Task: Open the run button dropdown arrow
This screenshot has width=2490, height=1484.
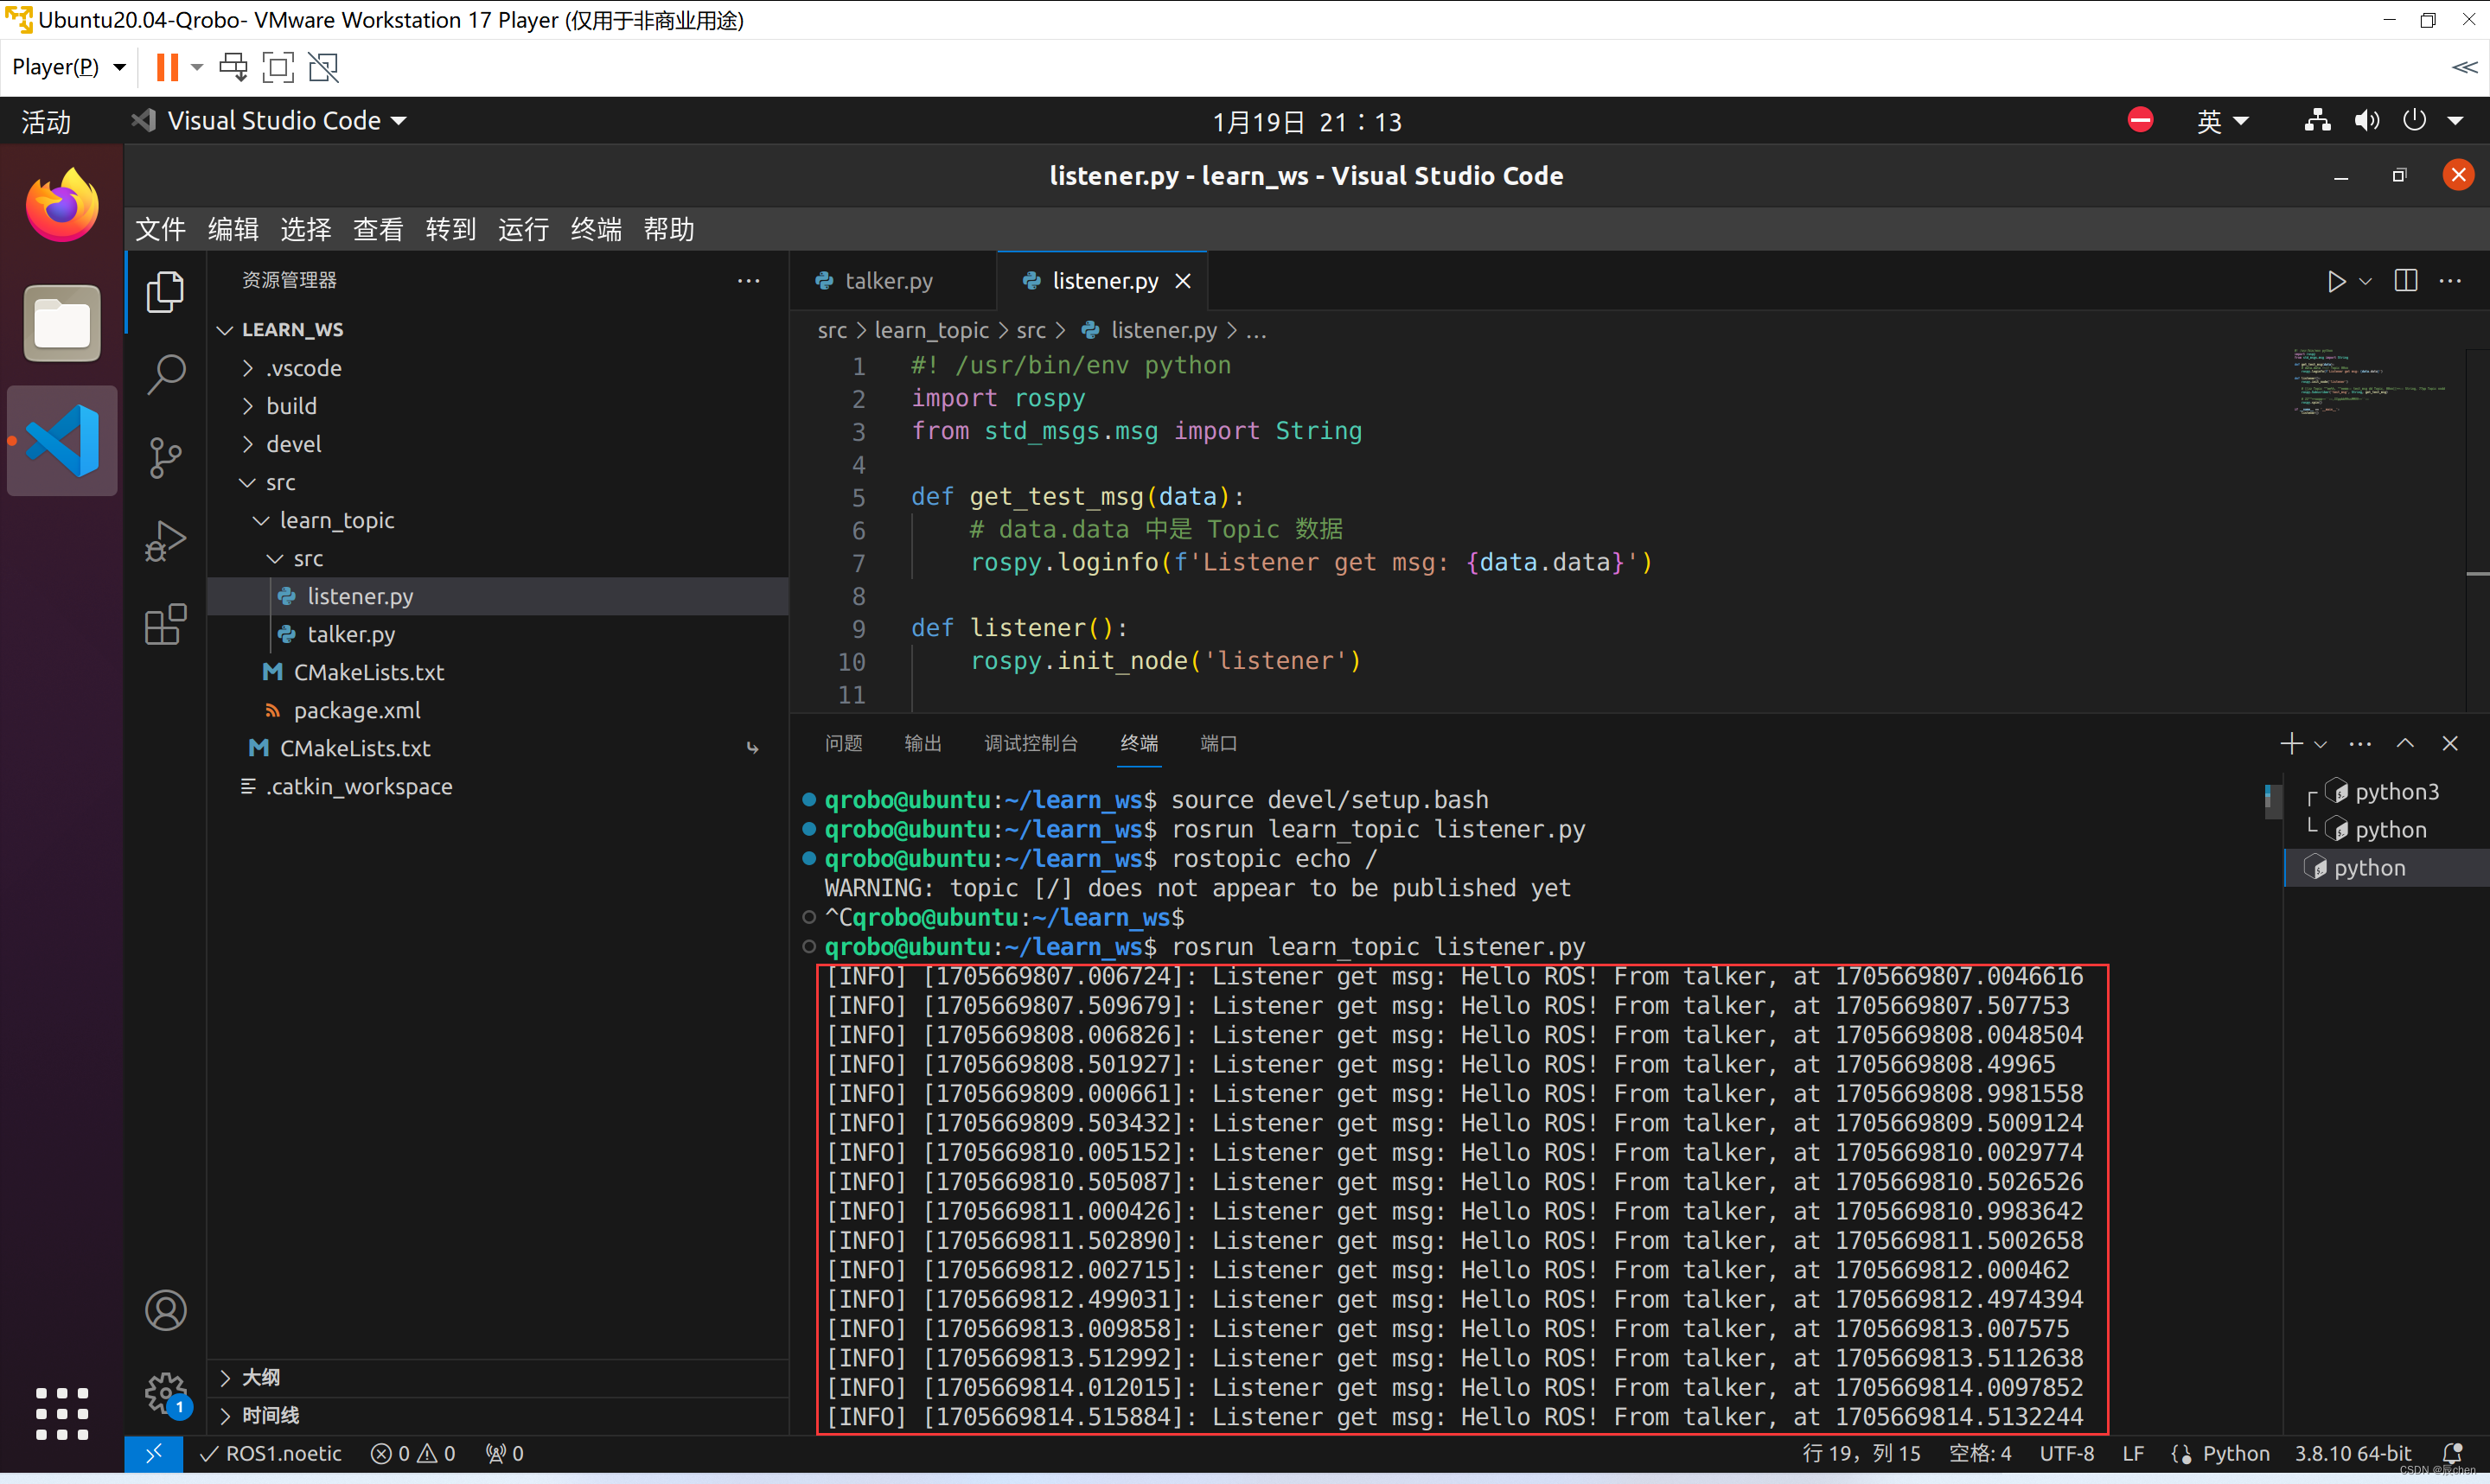Action: (2365, 282)
